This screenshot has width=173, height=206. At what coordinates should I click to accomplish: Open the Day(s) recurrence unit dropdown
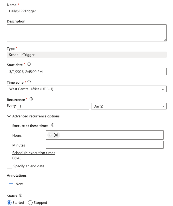tap(129, 106)
